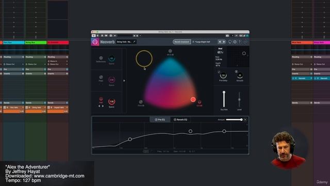The image size is (330, 186).
Task: Click the camera snapshot icon in host toolbar
Action: pos(227,36)
